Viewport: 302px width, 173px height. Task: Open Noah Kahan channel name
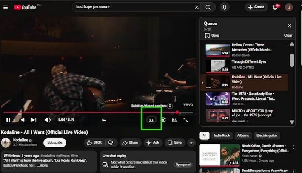tap(250, 156)
